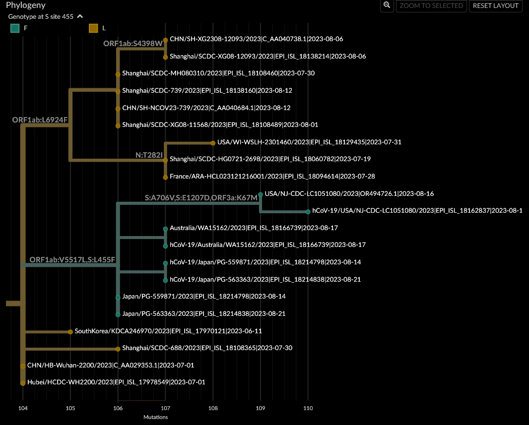This screenshot has width=529, height=425.
Task: Select the tip node for USA/WI-WSLH-2301460
Action: (212, 142)
